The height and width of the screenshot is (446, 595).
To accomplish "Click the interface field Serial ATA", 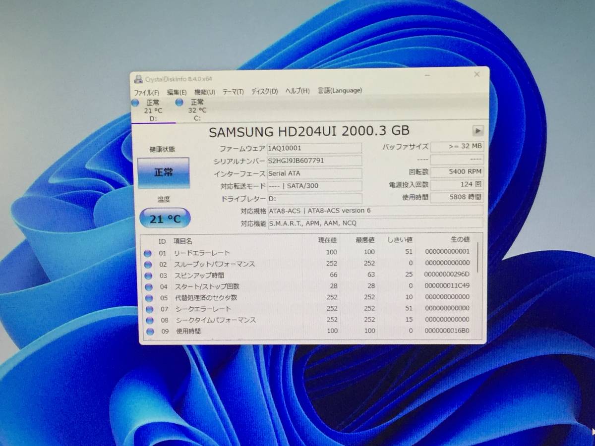I will [314, 173].
